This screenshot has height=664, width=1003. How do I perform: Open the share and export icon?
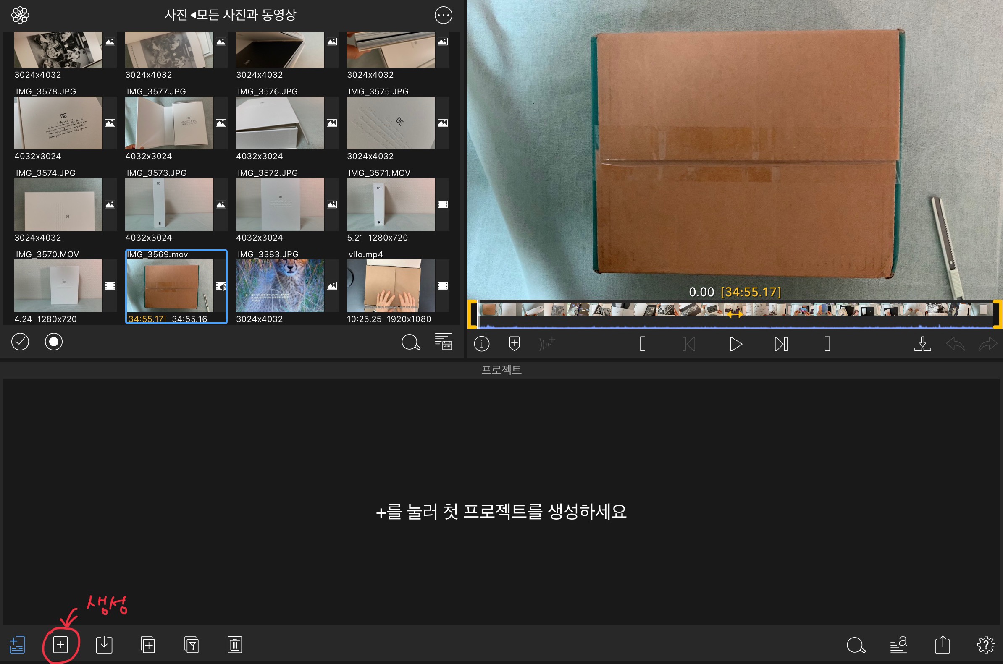click(942, 645)
